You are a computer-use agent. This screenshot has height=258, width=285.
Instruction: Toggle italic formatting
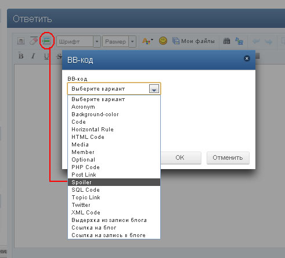(x=33, y=56)
